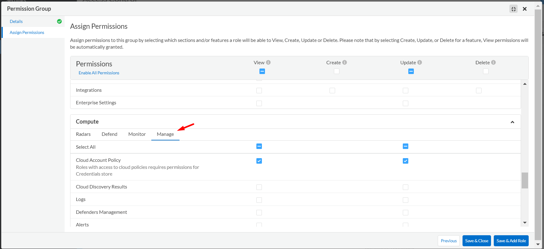Image resolution: width=544 pixels, height=249 pixels.
Task: Enable Update for Defenders Management
Action: pyautogui.click(x=406, y=213)
